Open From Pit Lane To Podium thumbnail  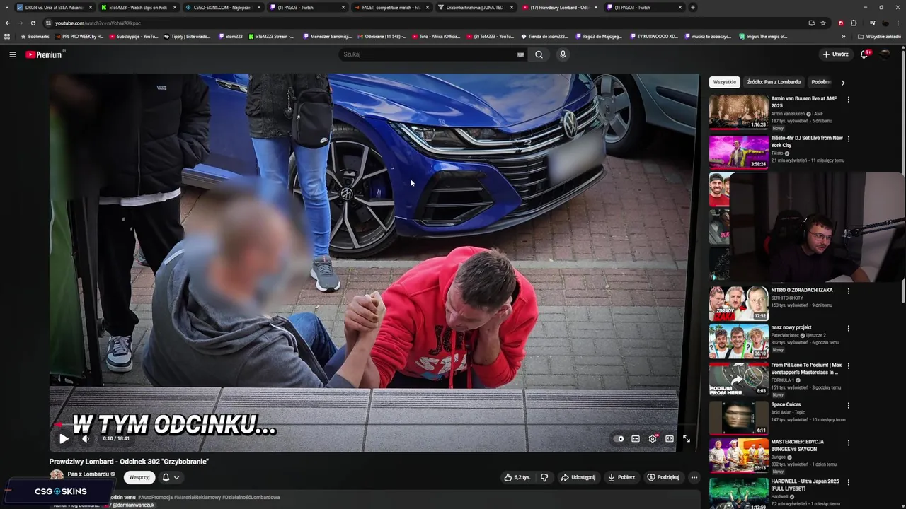(738, 379)
